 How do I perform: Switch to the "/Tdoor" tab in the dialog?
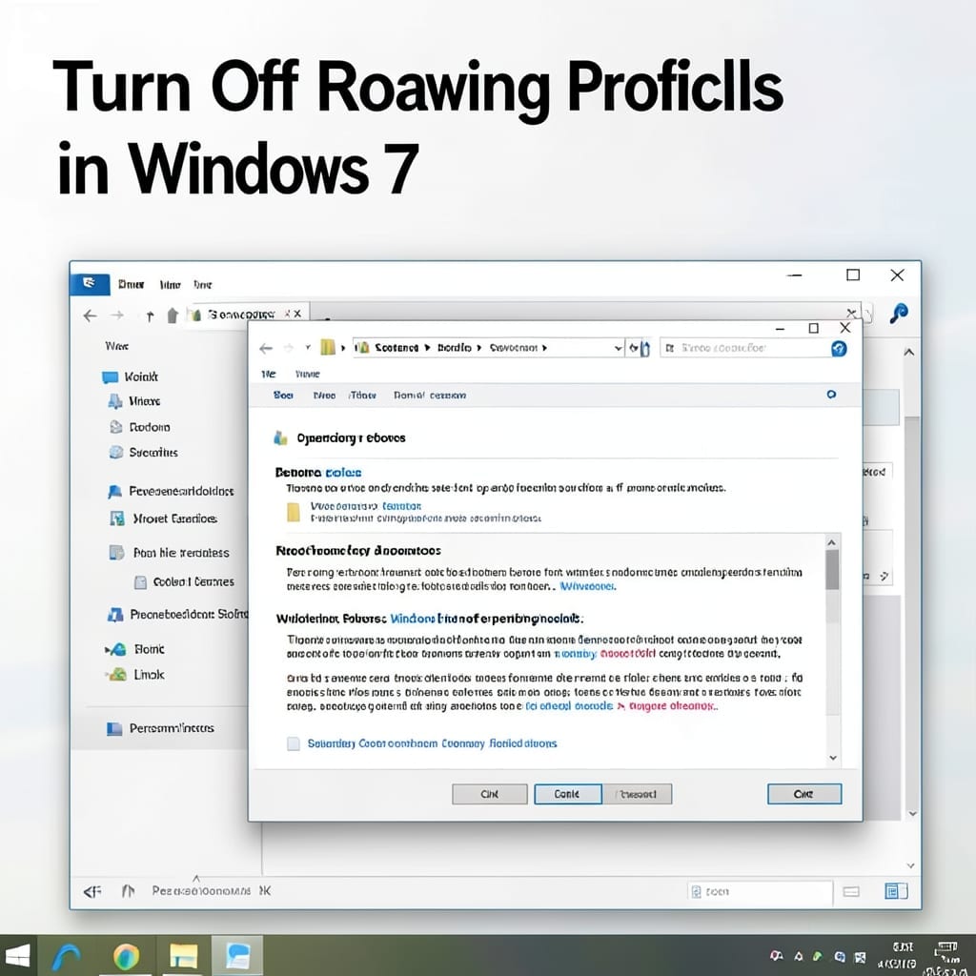pyautogui.click(x=362, y=396)
